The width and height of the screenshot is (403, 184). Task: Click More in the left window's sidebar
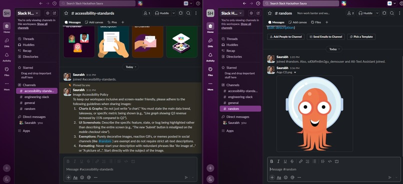click(x=6, y=86)
